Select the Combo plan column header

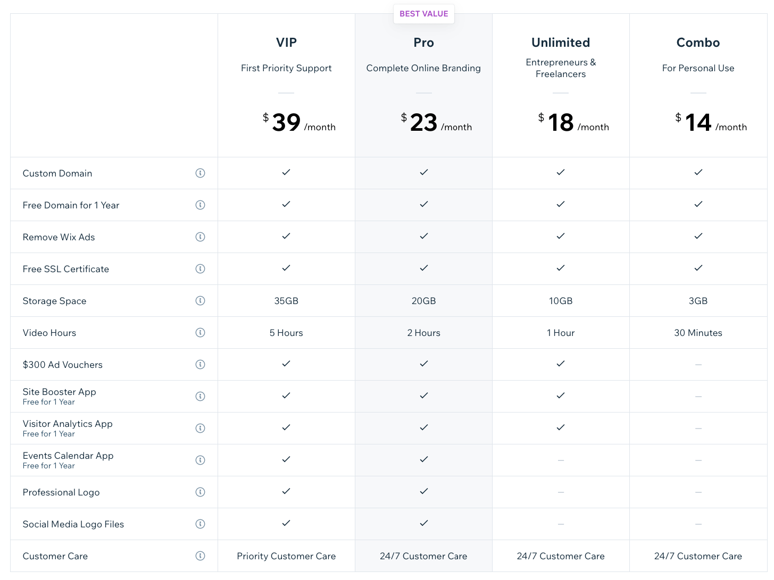pos(698,43)
